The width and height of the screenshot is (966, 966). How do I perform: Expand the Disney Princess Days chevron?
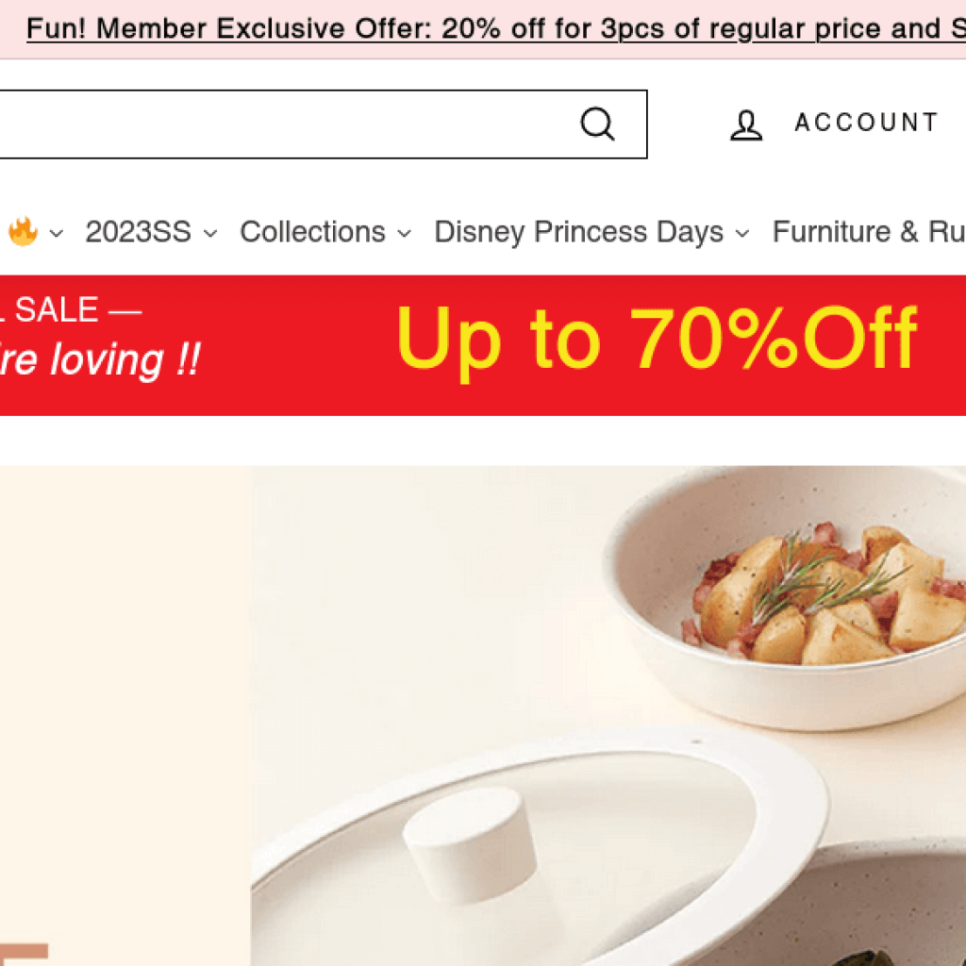742,234
